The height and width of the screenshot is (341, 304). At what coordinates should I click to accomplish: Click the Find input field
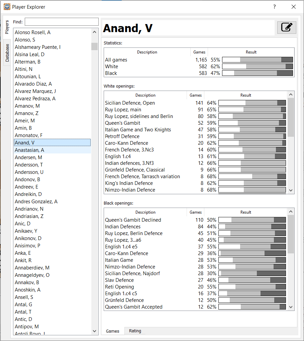tap(62, 22)
